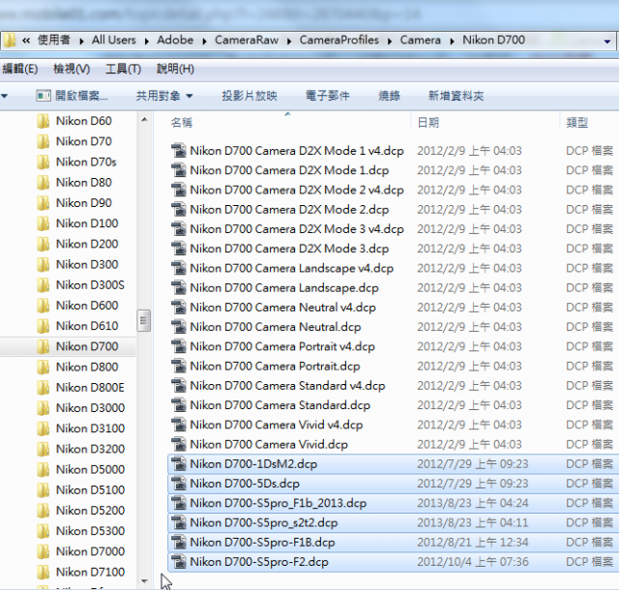This screenshot has height=590, width=619.
Task: Click Nikon D700-5Ds.dcp file name
Action: click(245, 484)
